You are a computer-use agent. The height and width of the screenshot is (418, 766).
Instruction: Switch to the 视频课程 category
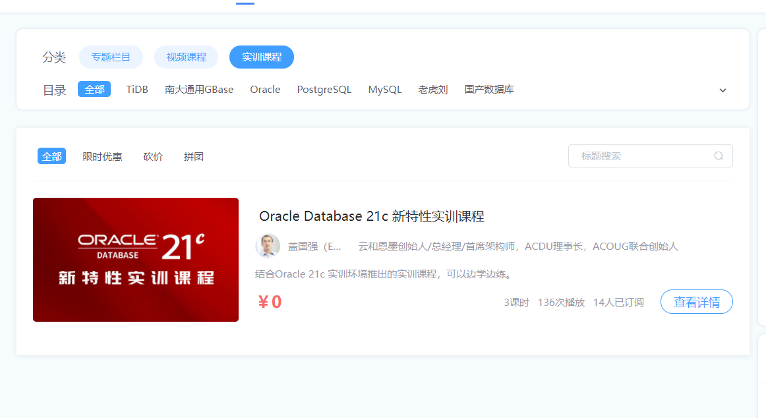coord(186,57)
